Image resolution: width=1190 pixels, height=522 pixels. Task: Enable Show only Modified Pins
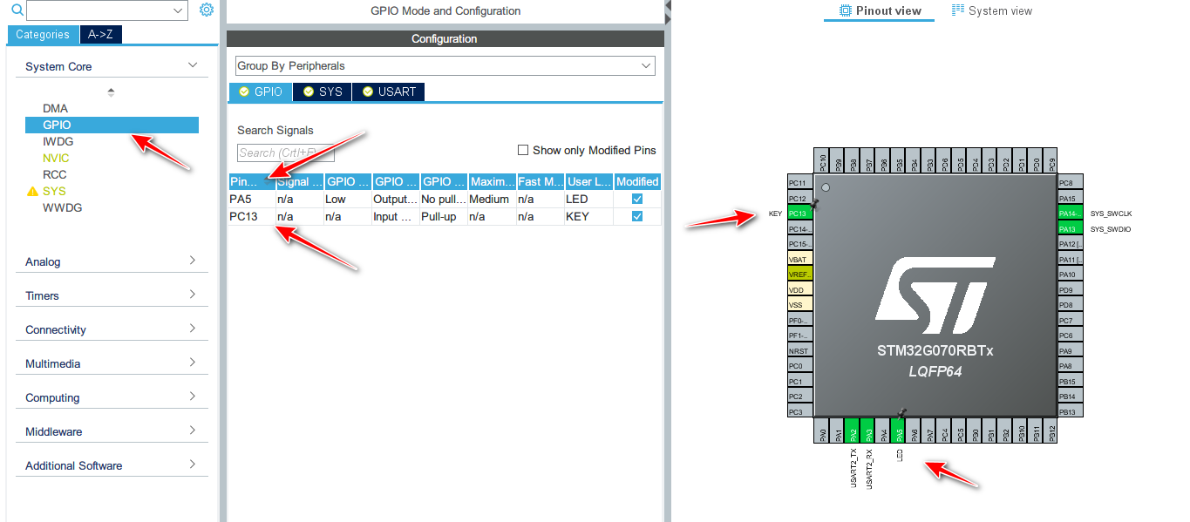pyautogui.click(x=522, y=149)
